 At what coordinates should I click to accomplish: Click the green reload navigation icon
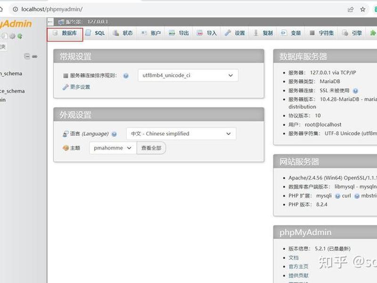coord(20,36)
